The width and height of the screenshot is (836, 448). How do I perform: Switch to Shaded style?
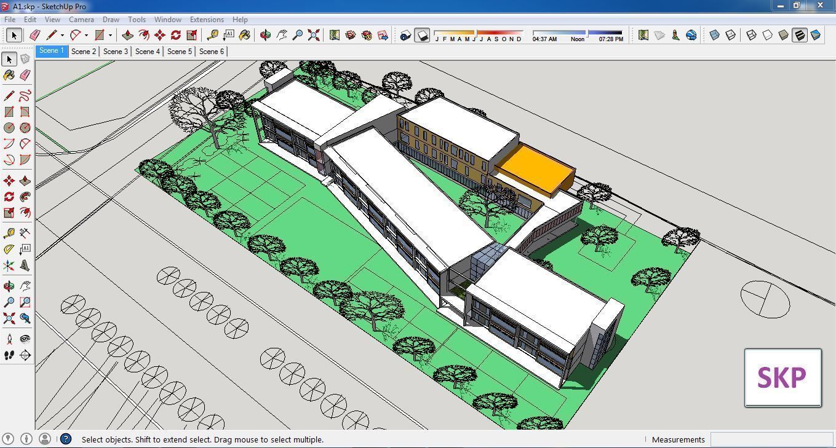click(784, 35)
